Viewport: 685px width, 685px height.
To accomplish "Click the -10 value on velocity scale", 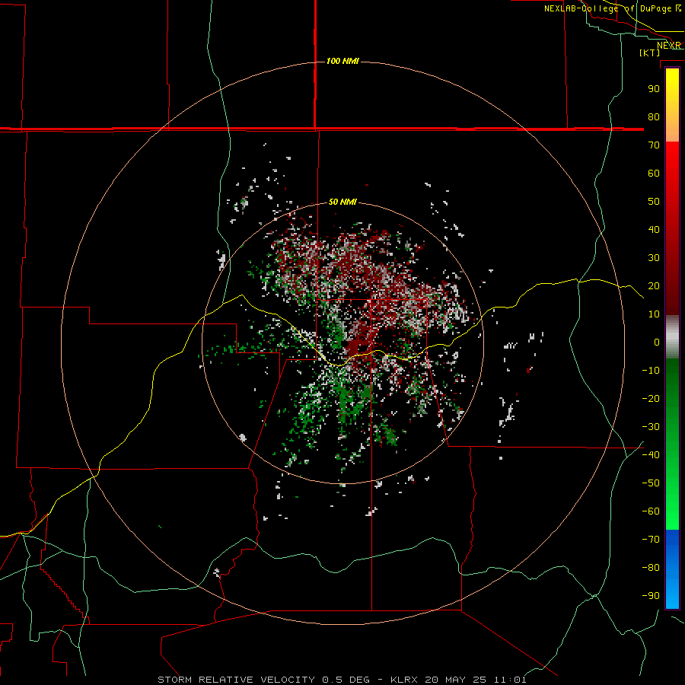I will point(651,371).
